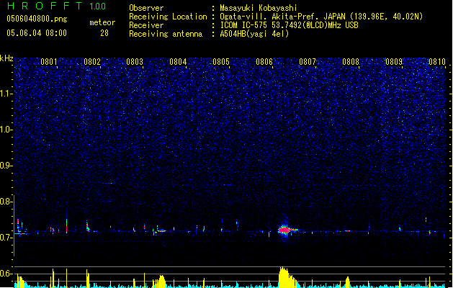
Task: Click the A504HB(yagi 4el) antenna text
Action: point(254,34)
